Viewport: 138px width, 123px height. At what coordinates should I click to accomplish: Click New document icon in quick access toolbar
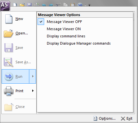coord(15,5)
